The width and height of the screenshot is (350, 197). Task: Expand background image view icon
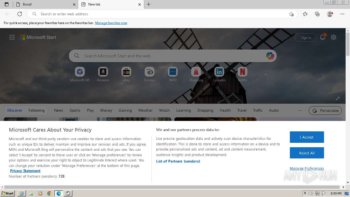(338, 99)
